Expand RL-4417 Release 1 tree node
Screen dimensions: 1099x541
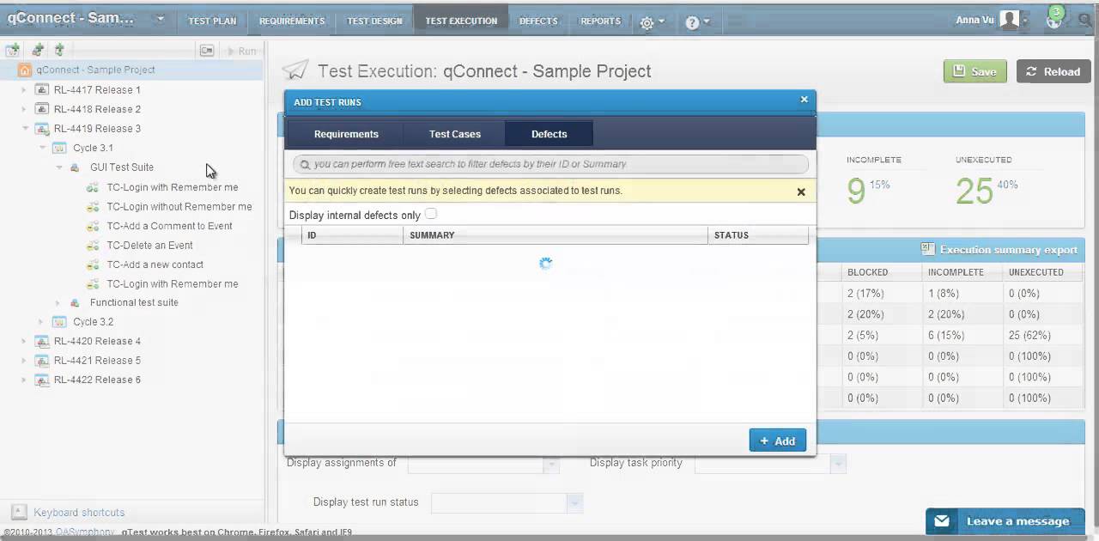24,89
